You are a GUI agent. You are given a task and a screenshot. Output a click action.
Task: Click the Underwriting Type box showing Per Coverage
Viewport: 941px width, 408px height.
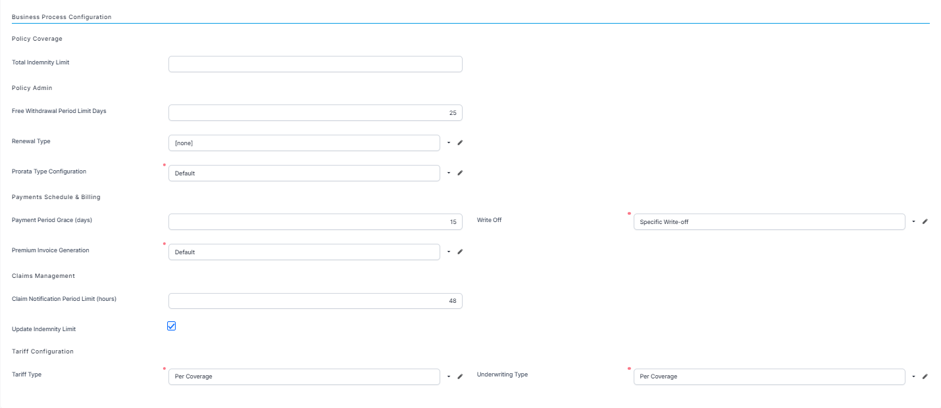pos(769,376)
